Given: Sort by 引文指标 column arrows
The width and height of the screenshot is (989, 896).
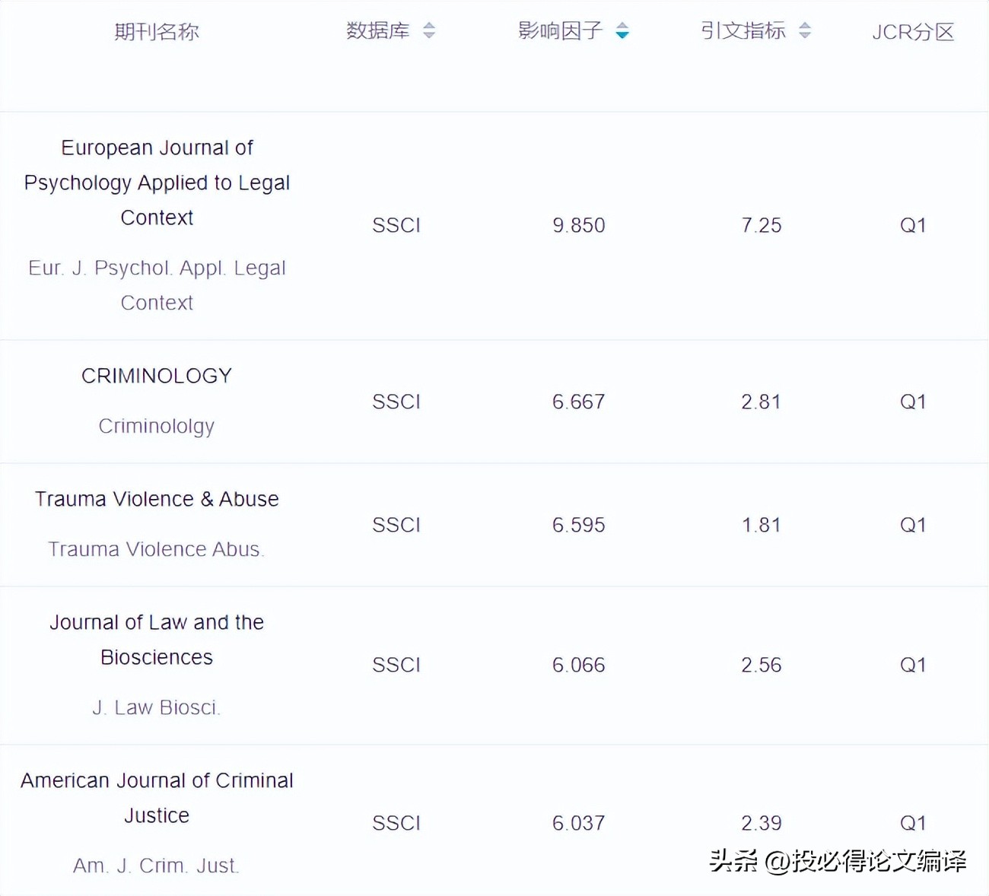Looking at the screenshot, I should (x=805, y=30).
